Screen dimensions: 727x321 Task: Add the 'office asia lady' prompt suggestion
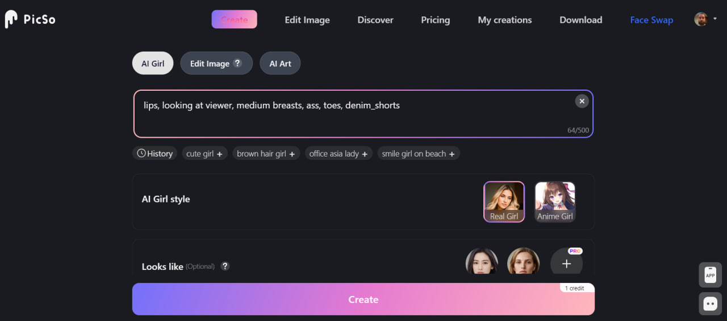(x=339, y=154)
